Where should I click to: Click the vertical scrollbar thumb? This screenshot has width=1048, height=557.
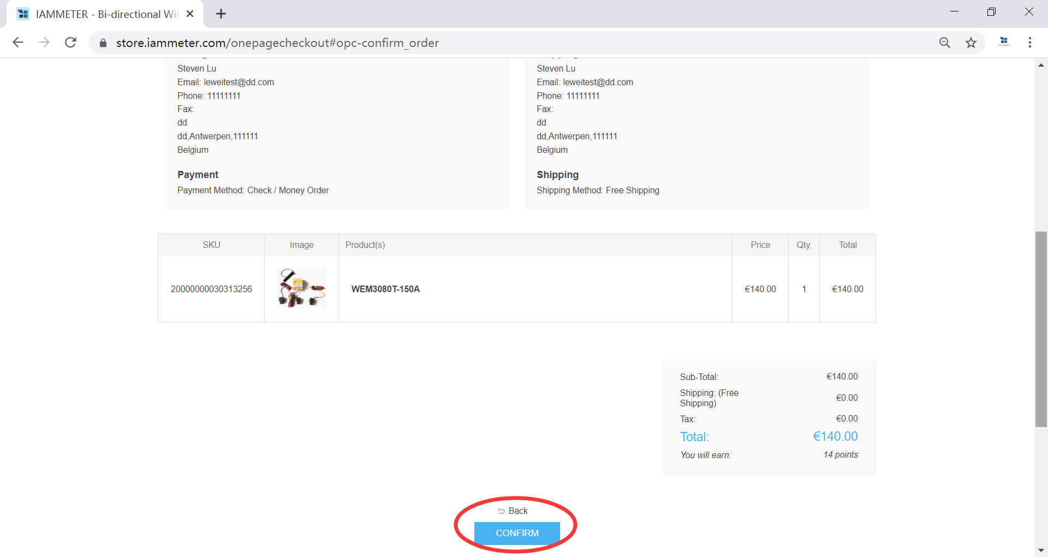pos(1041,328)
